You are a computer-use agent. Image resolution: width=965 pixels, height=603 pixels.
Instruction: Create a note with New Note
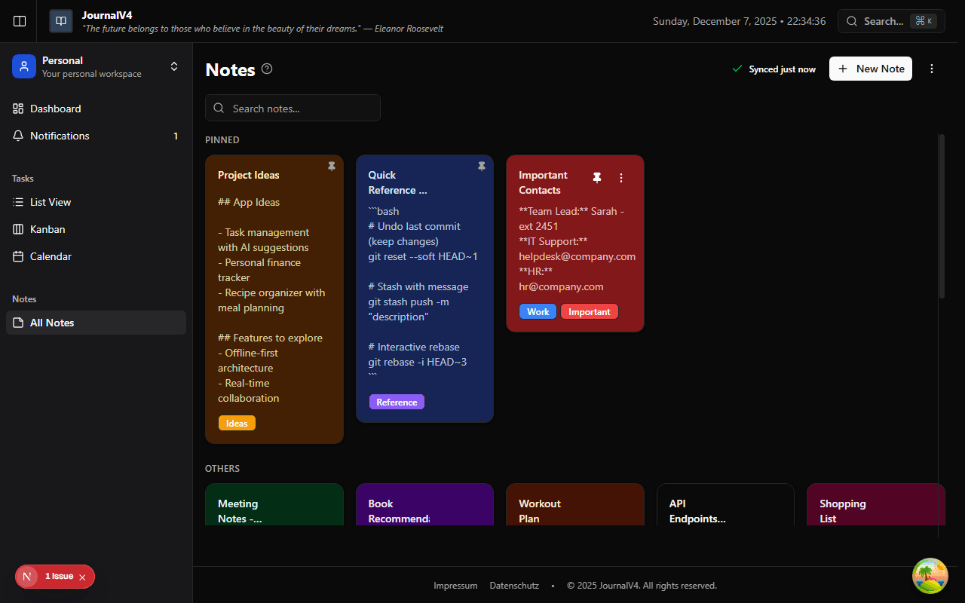(871, 69)
